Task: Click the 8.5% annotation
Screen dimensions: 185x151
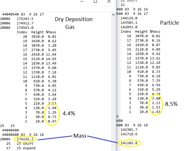Action: [171, 104]
